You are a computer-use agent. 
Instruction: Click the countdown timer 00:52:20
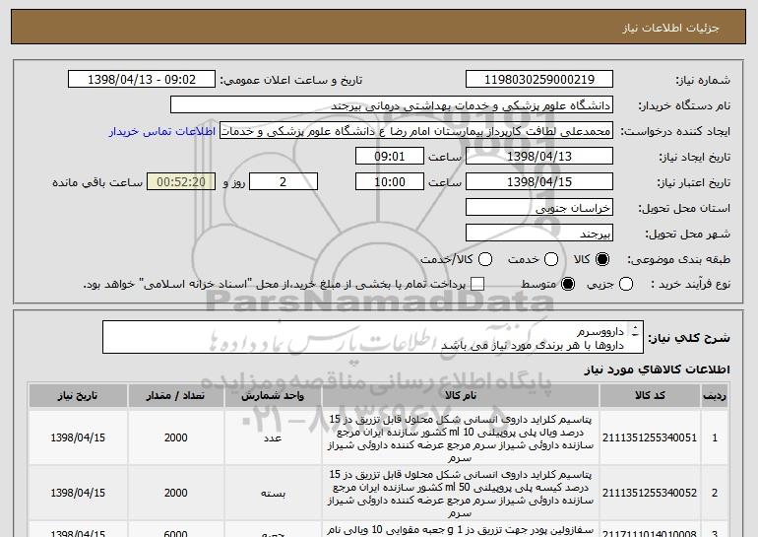pyautogui.click(x=181, y=182)
